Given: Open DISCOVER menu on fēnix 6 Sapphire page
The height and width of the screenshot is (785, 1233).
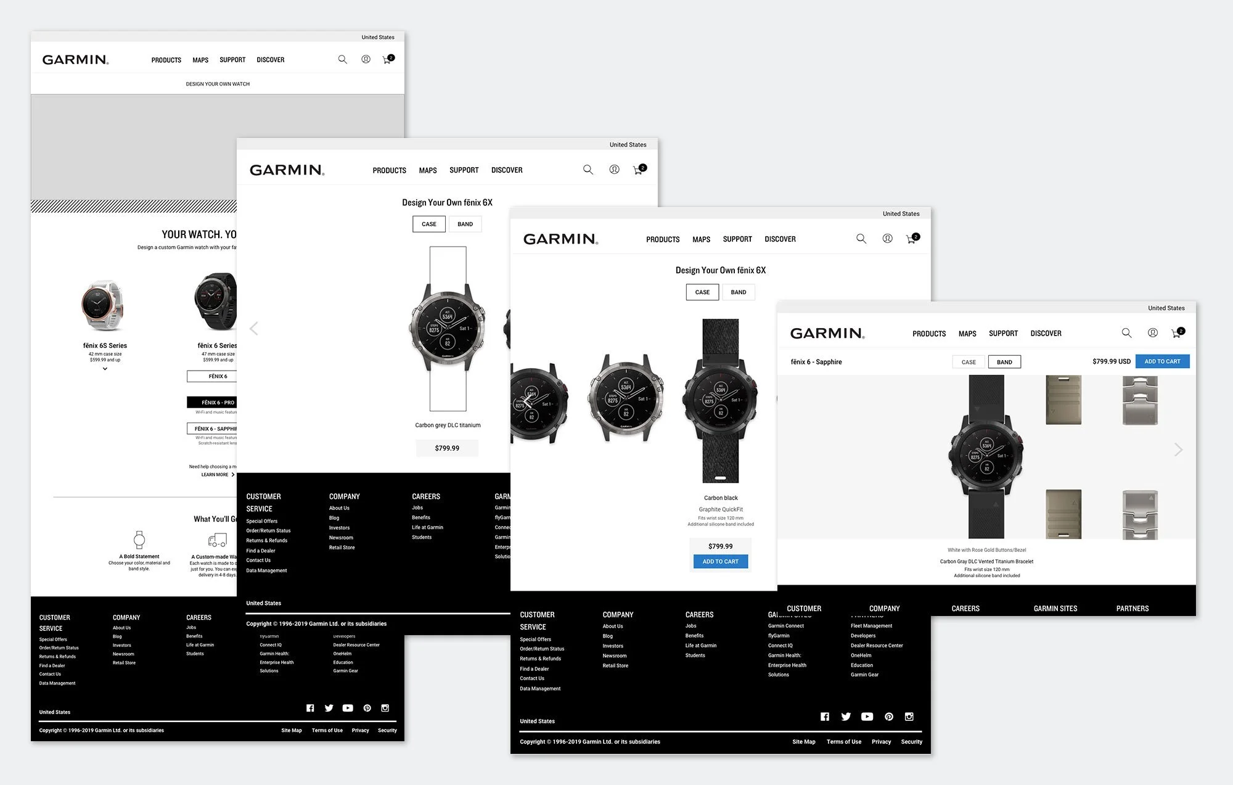Looking at the screenshot, I should coord(1046,334).
